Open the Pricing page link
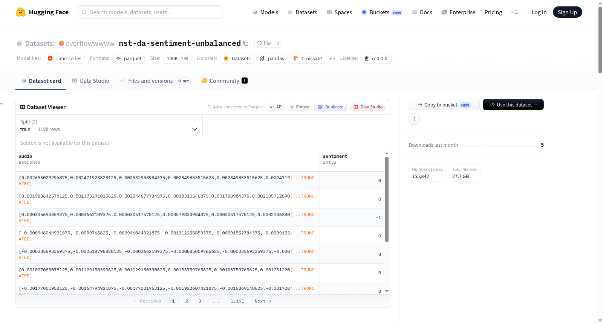Screen dimensions: 603x324 pyautogui.click(x=493, y=12)
